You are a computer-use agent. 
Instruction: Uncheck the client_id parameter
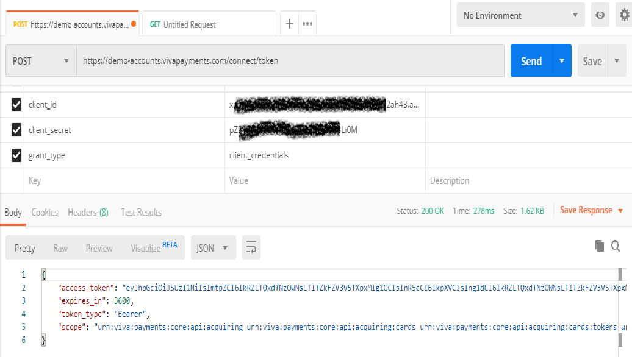16,104
